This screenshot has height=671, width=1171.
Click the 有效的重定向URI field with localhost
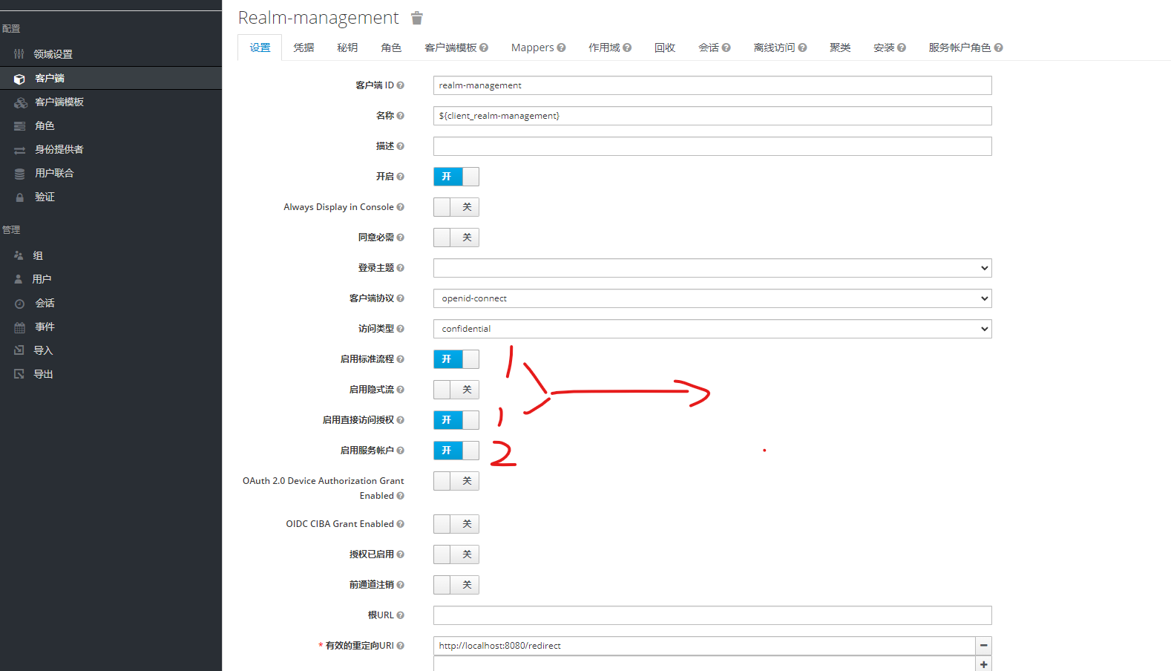click(704, 646)
